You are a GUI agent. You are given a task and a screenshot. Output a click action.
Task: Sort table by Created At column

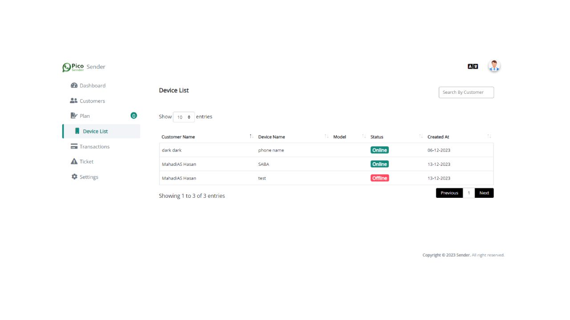438,137
